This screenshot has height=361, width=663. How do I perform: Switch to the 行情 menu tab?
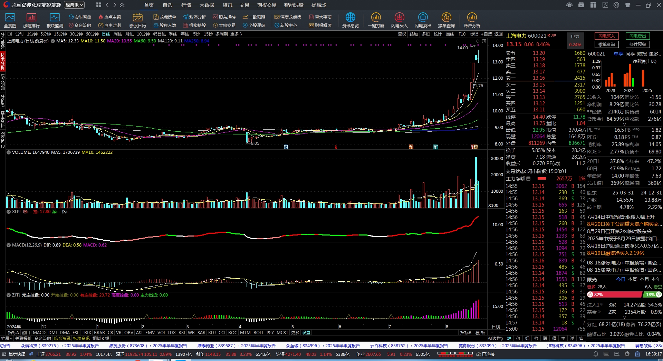[x=186, y=5]
